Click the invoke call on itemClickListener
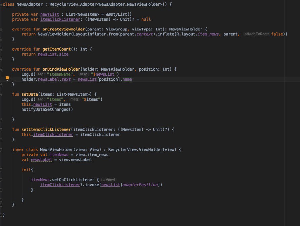The height and width of the screenshot is (226, 300). point(92,185)
